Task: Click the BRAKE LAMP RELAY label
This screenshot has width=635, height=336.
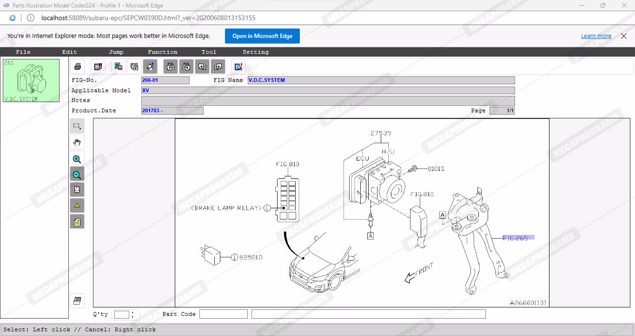Action: point(226,208)
